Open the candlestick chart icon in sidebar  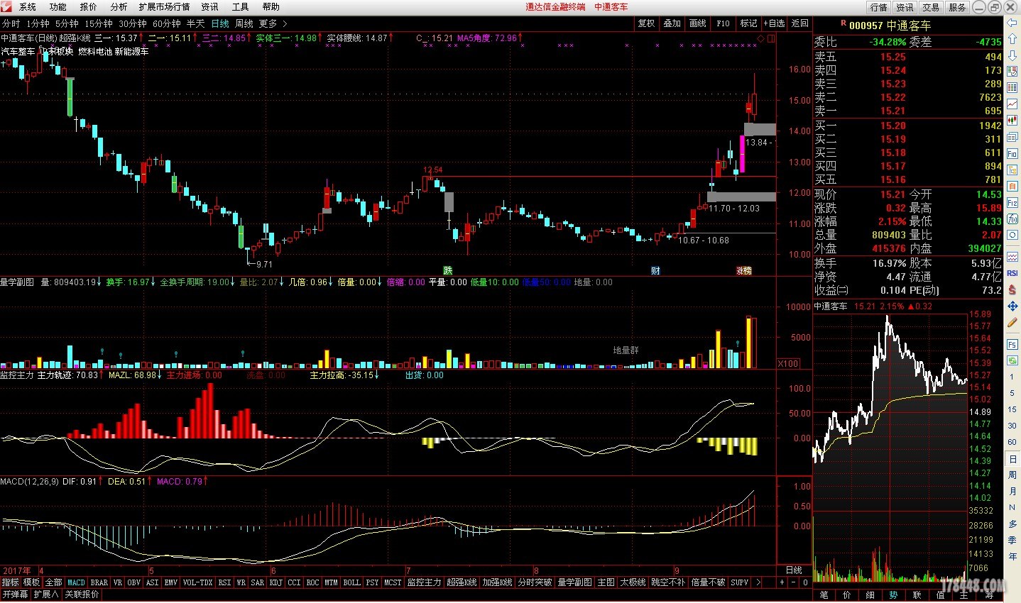pos(1012,119)
